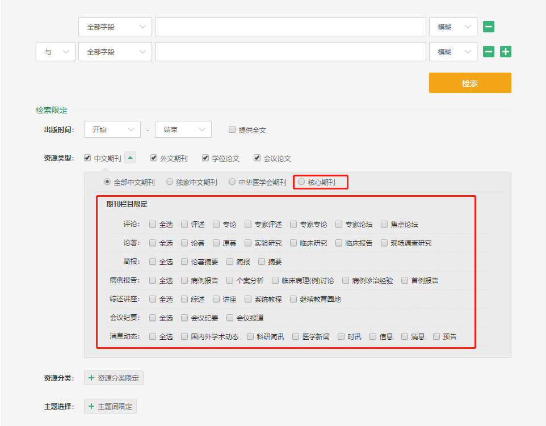Open first row 全部字段 field dropdown

115,27
